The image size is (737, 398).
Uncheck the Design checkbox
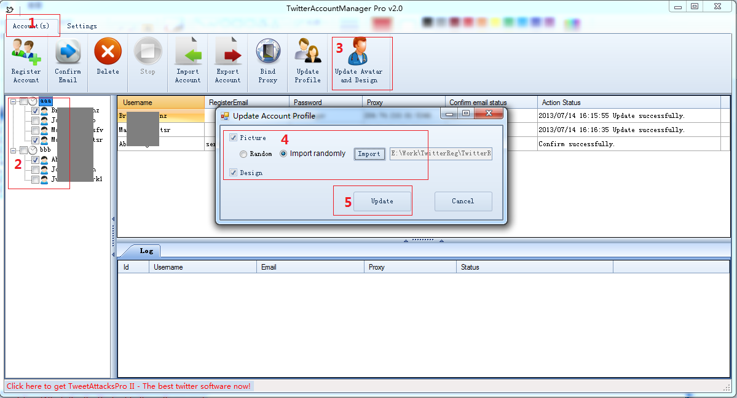tap(233, 173)
